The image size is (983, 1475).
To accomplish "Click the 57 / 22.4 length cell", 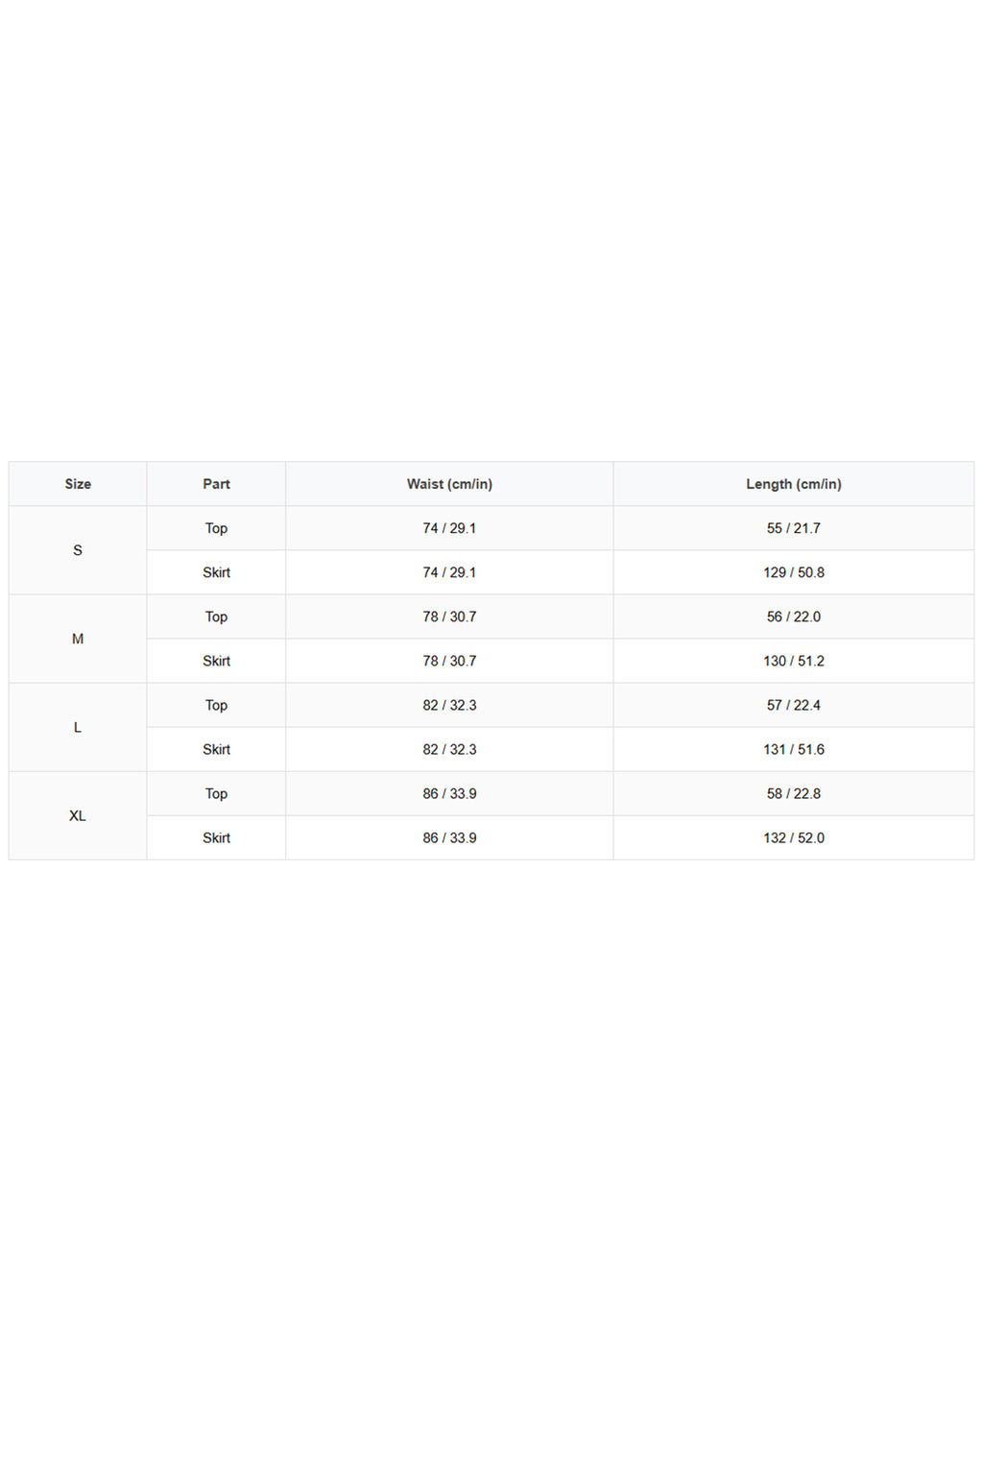I will click(x=794, y=705).
